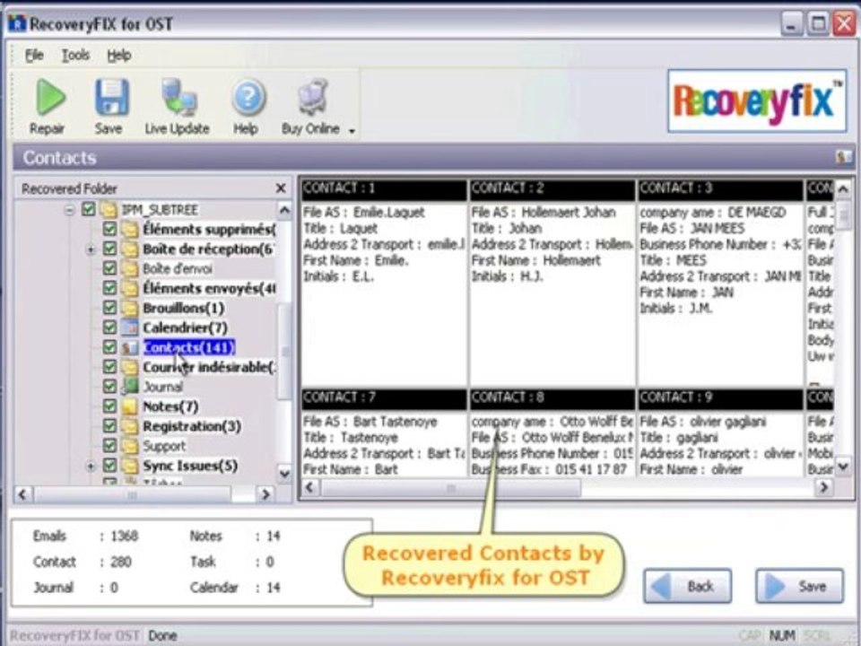Open the Tools menu
This screenshot has height=646, width=861.
[75, 55]
